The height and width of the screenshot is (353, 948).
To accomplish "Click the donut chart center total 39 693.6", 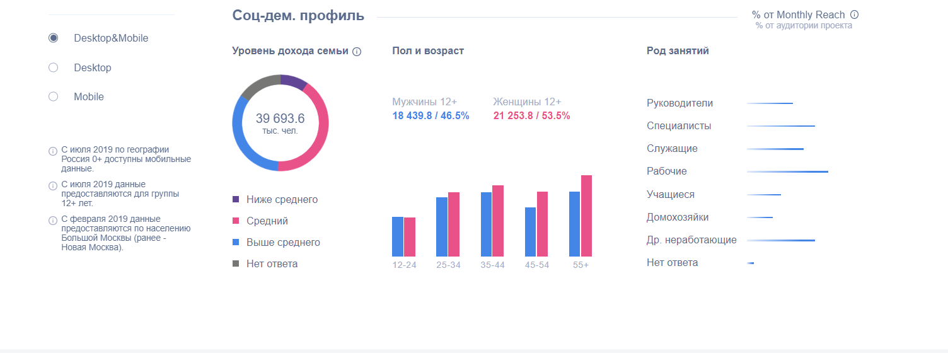I will (x=280, y=119).
